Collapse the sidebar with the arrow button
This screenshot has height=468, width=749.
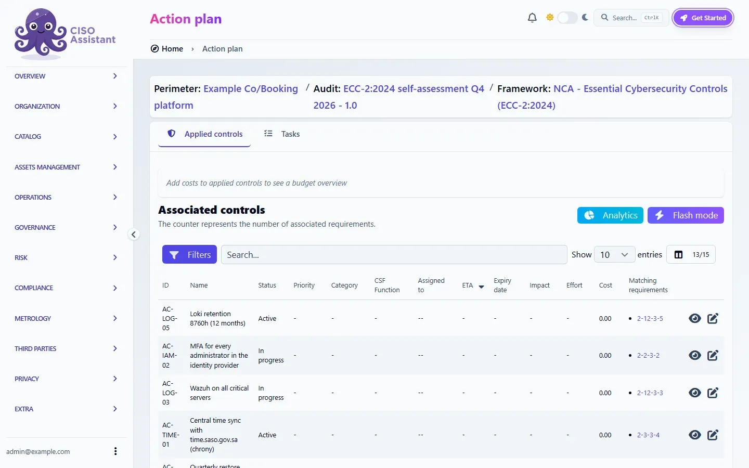point(134,235)
